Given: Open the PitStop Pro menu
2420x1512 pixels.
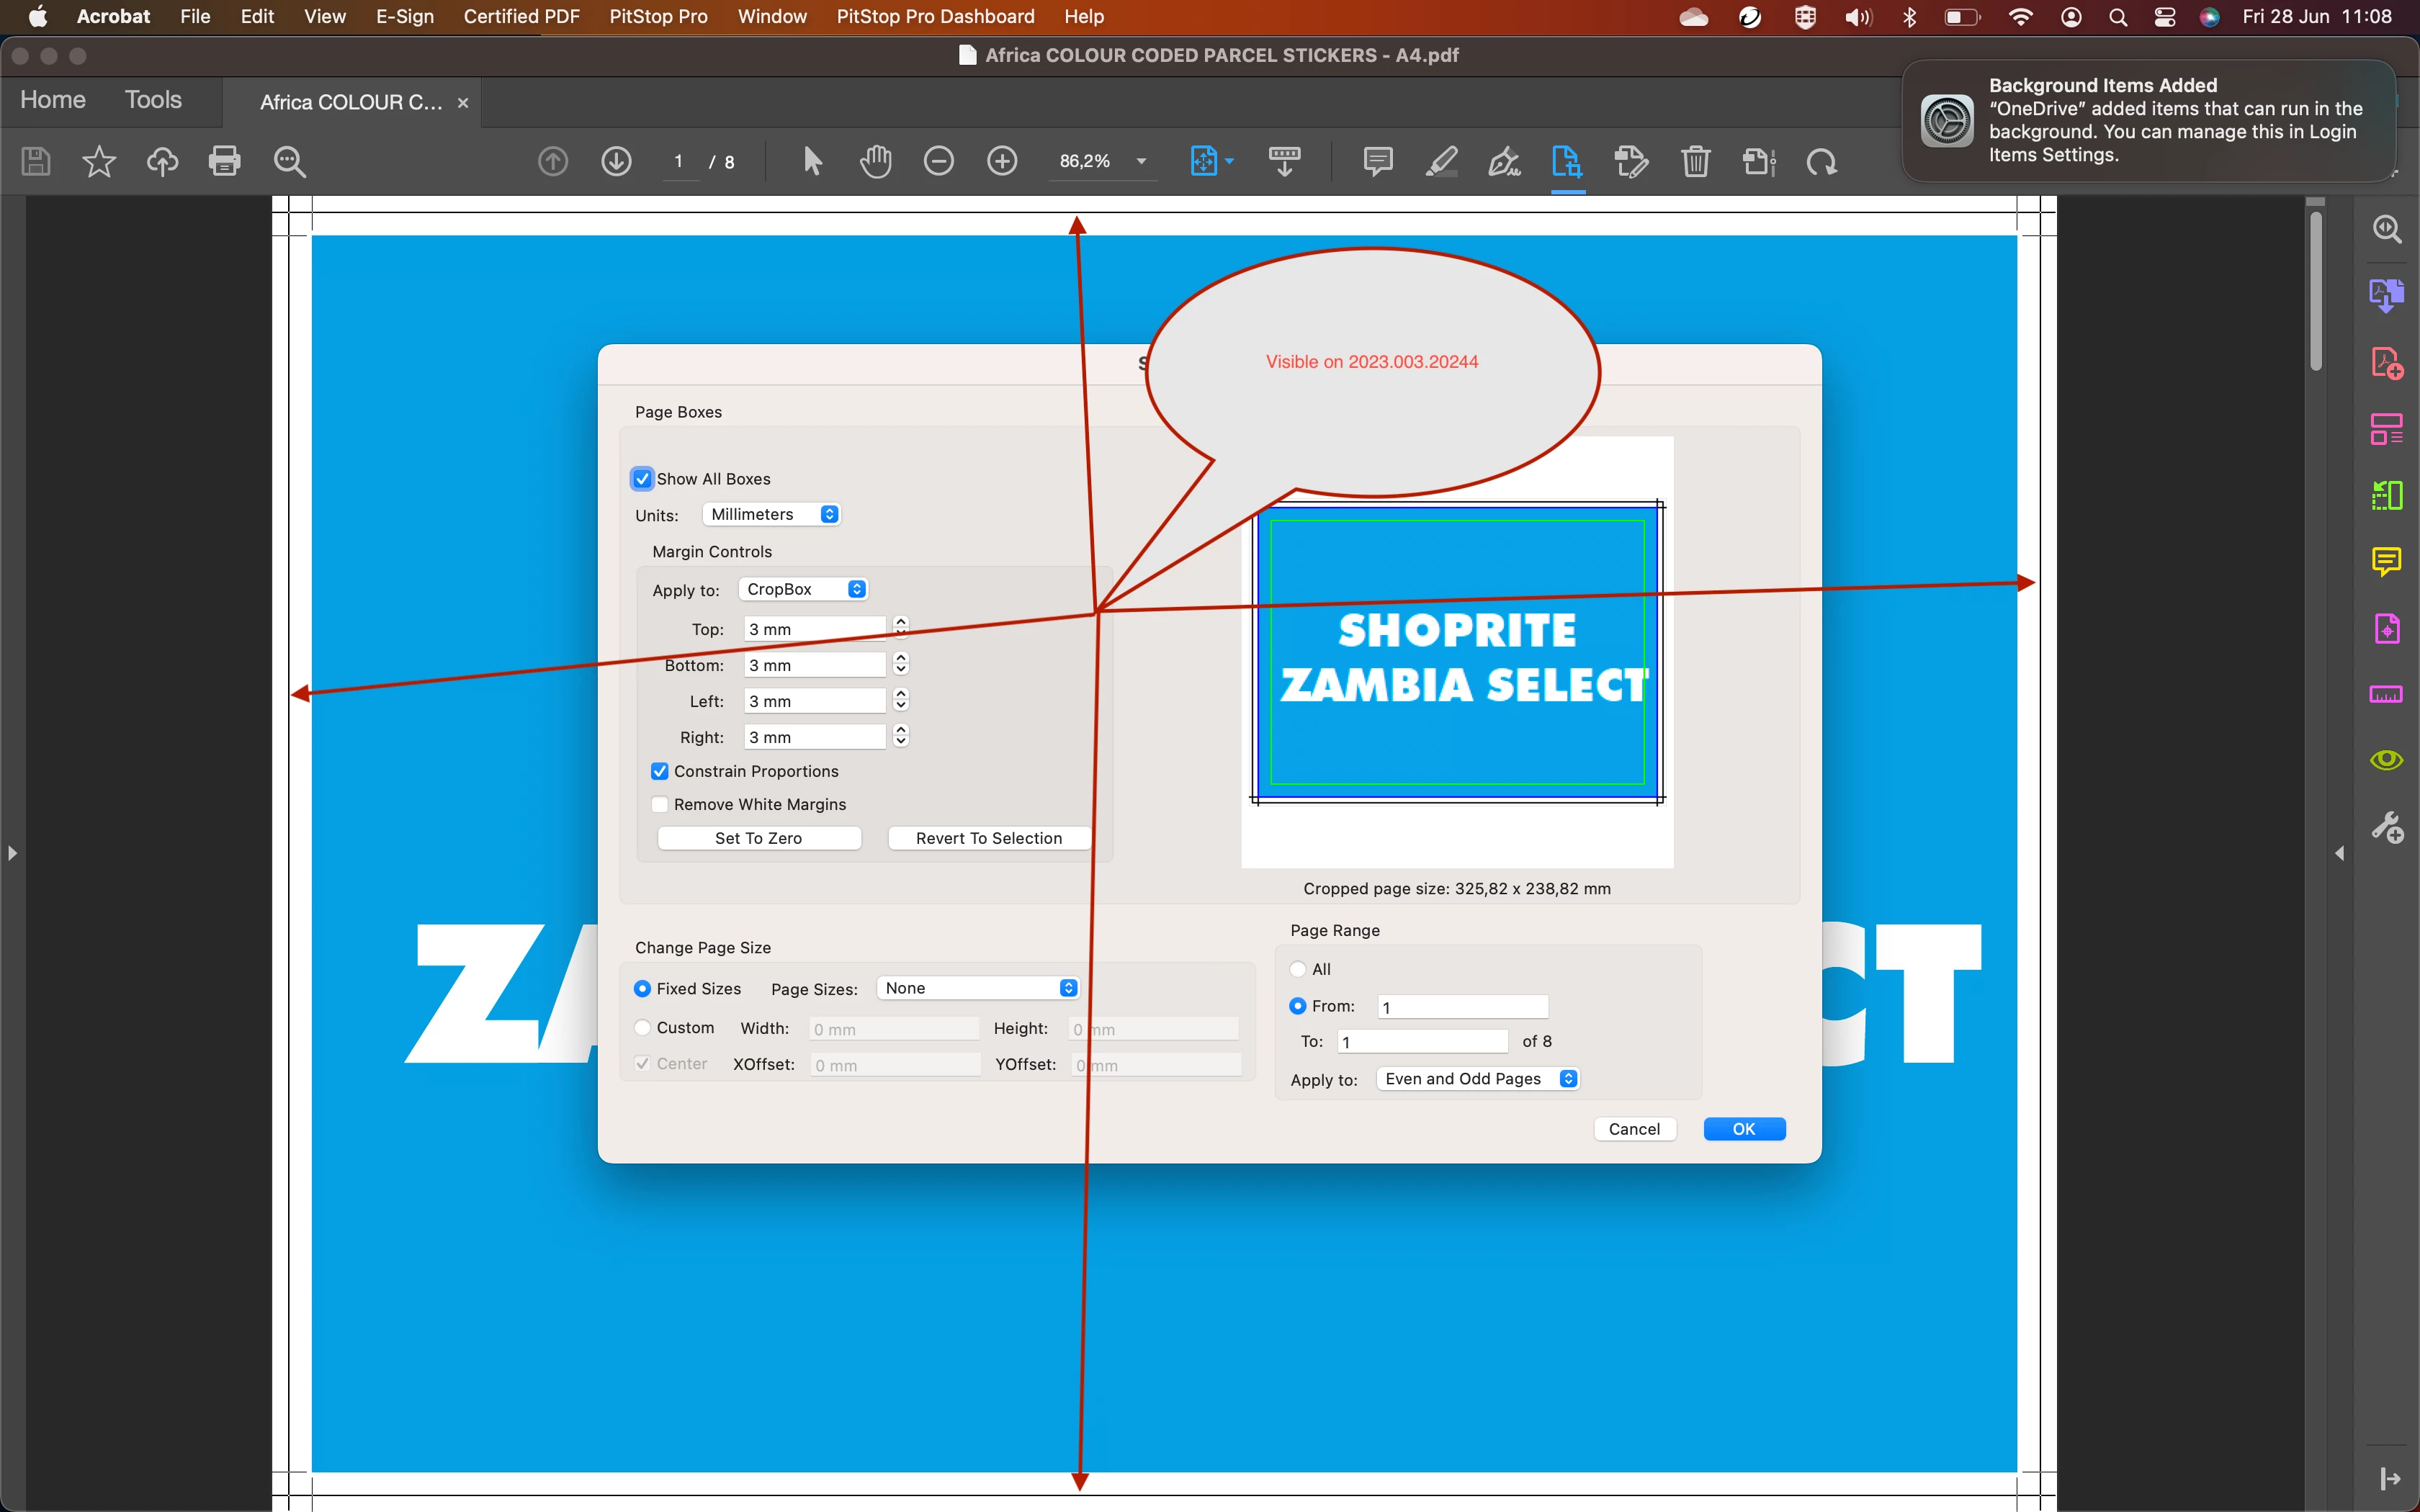Looking at the screenshot, I should coord(658,17).
